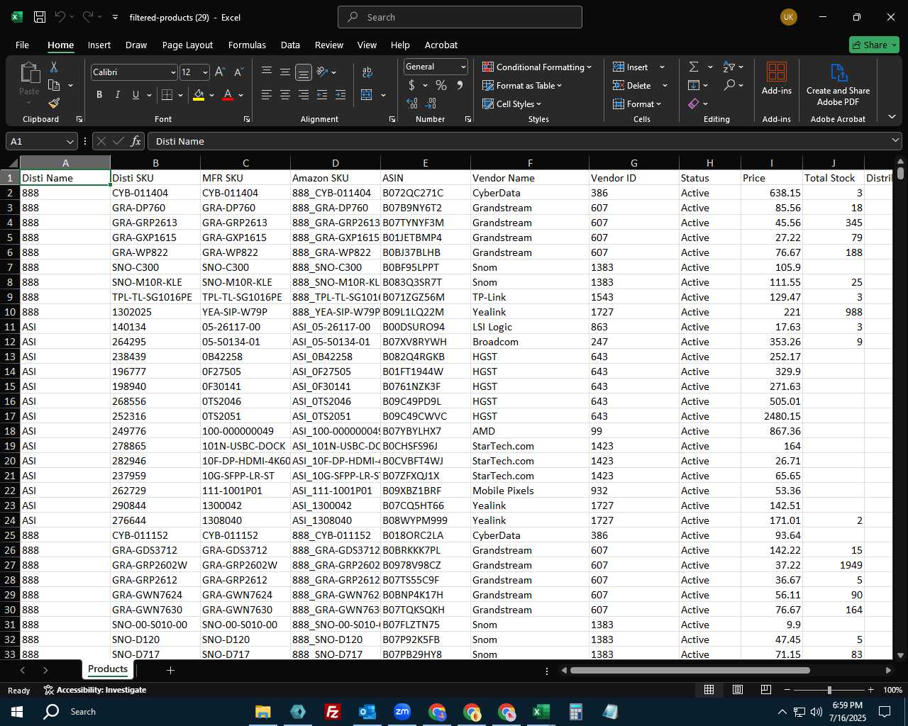Switch to the Insert tab

(x=99, y=45)
